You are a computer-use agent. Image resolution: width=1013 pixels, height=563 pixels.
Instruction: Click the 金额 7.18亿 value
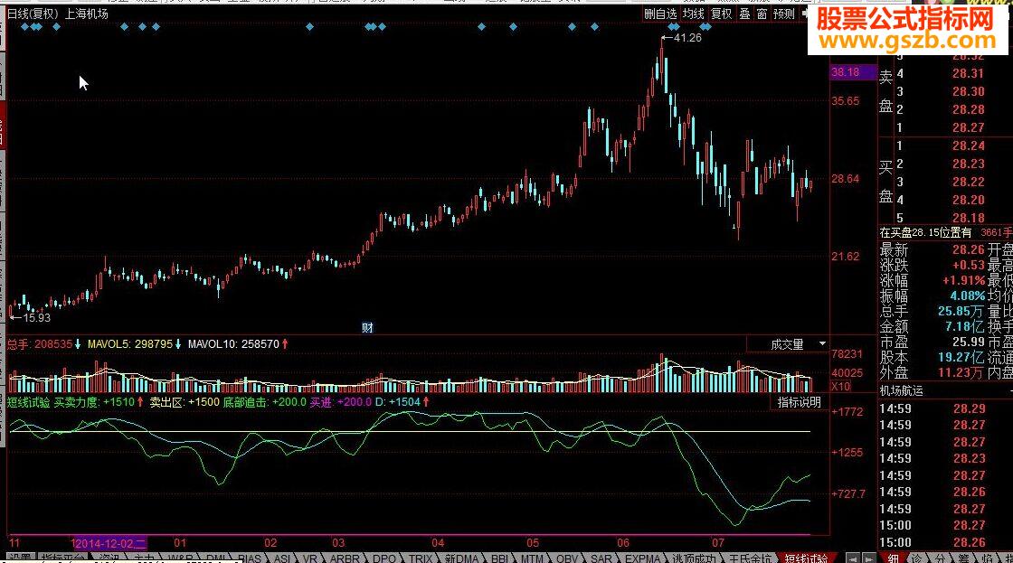[x=964, y=327]
